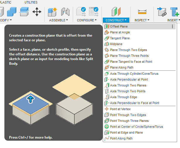Image resolution: width=180 pixels, height=148 pixels.
Task: Open the CONSTRUCT dropdown menu
Action: tap(116, 20)
